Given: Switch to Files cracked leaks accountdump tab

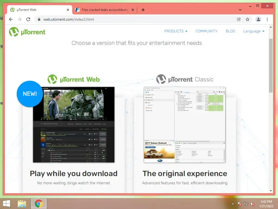Looking at the screenshot, I should (105, 10).
